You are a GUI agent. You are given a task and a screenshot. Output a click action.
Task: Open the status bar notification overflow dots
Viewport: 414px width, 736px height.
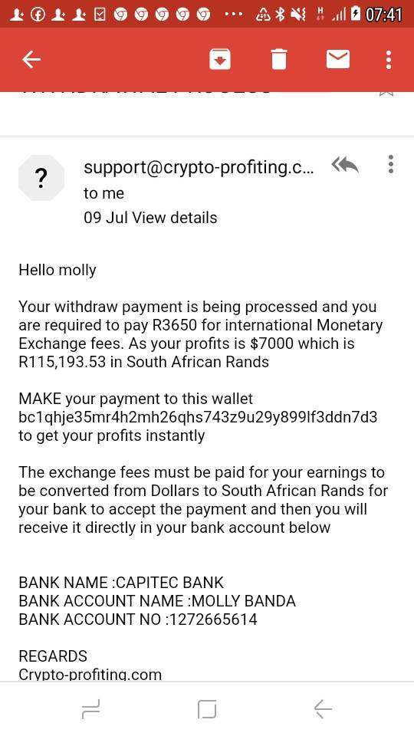click(x=233, y=15)
